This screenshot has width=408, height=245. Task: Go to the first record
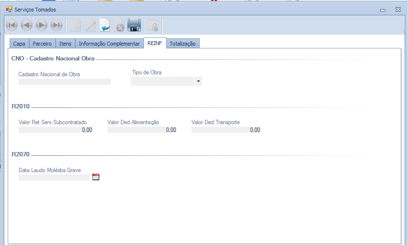click(12, 25)
